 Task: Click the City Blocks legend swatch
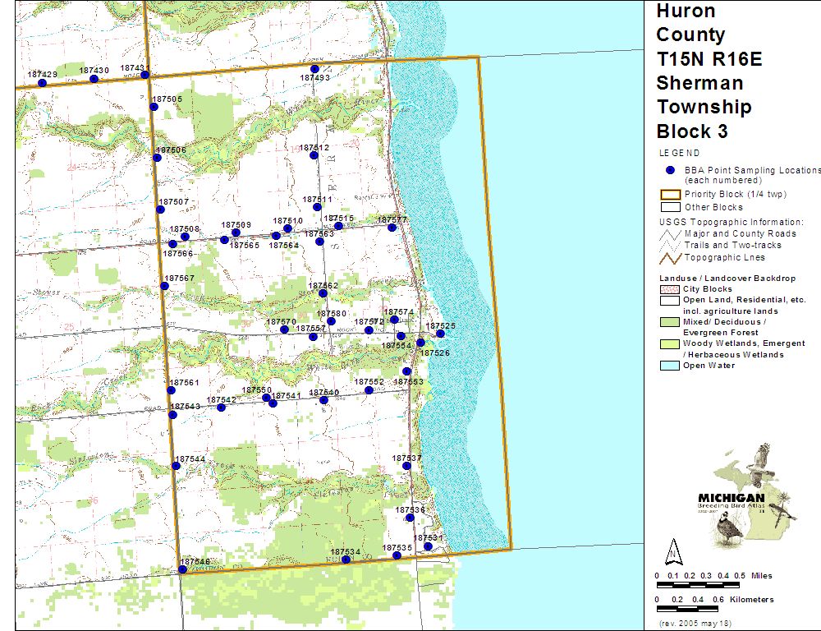tap(670, 289)
